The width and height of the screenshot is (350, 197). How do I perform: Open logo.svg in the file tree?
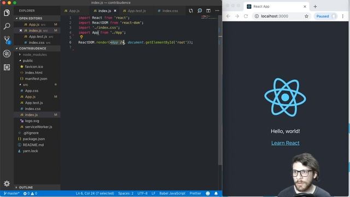pyautogui.click(x=37, y=121)
